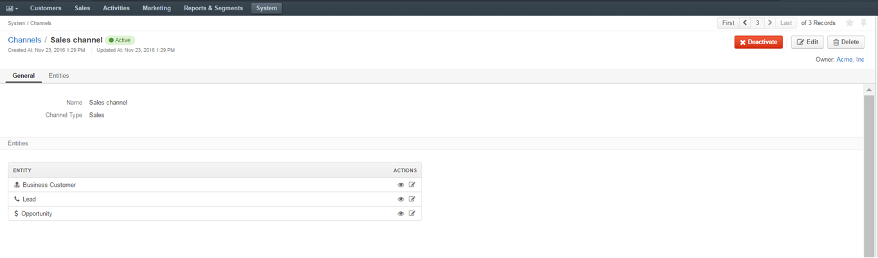
Task: Edit the Lead entity
Action: coord(412,199)
